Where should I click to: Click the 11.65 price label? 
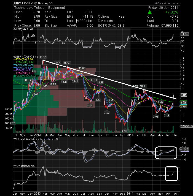point(100,83)
